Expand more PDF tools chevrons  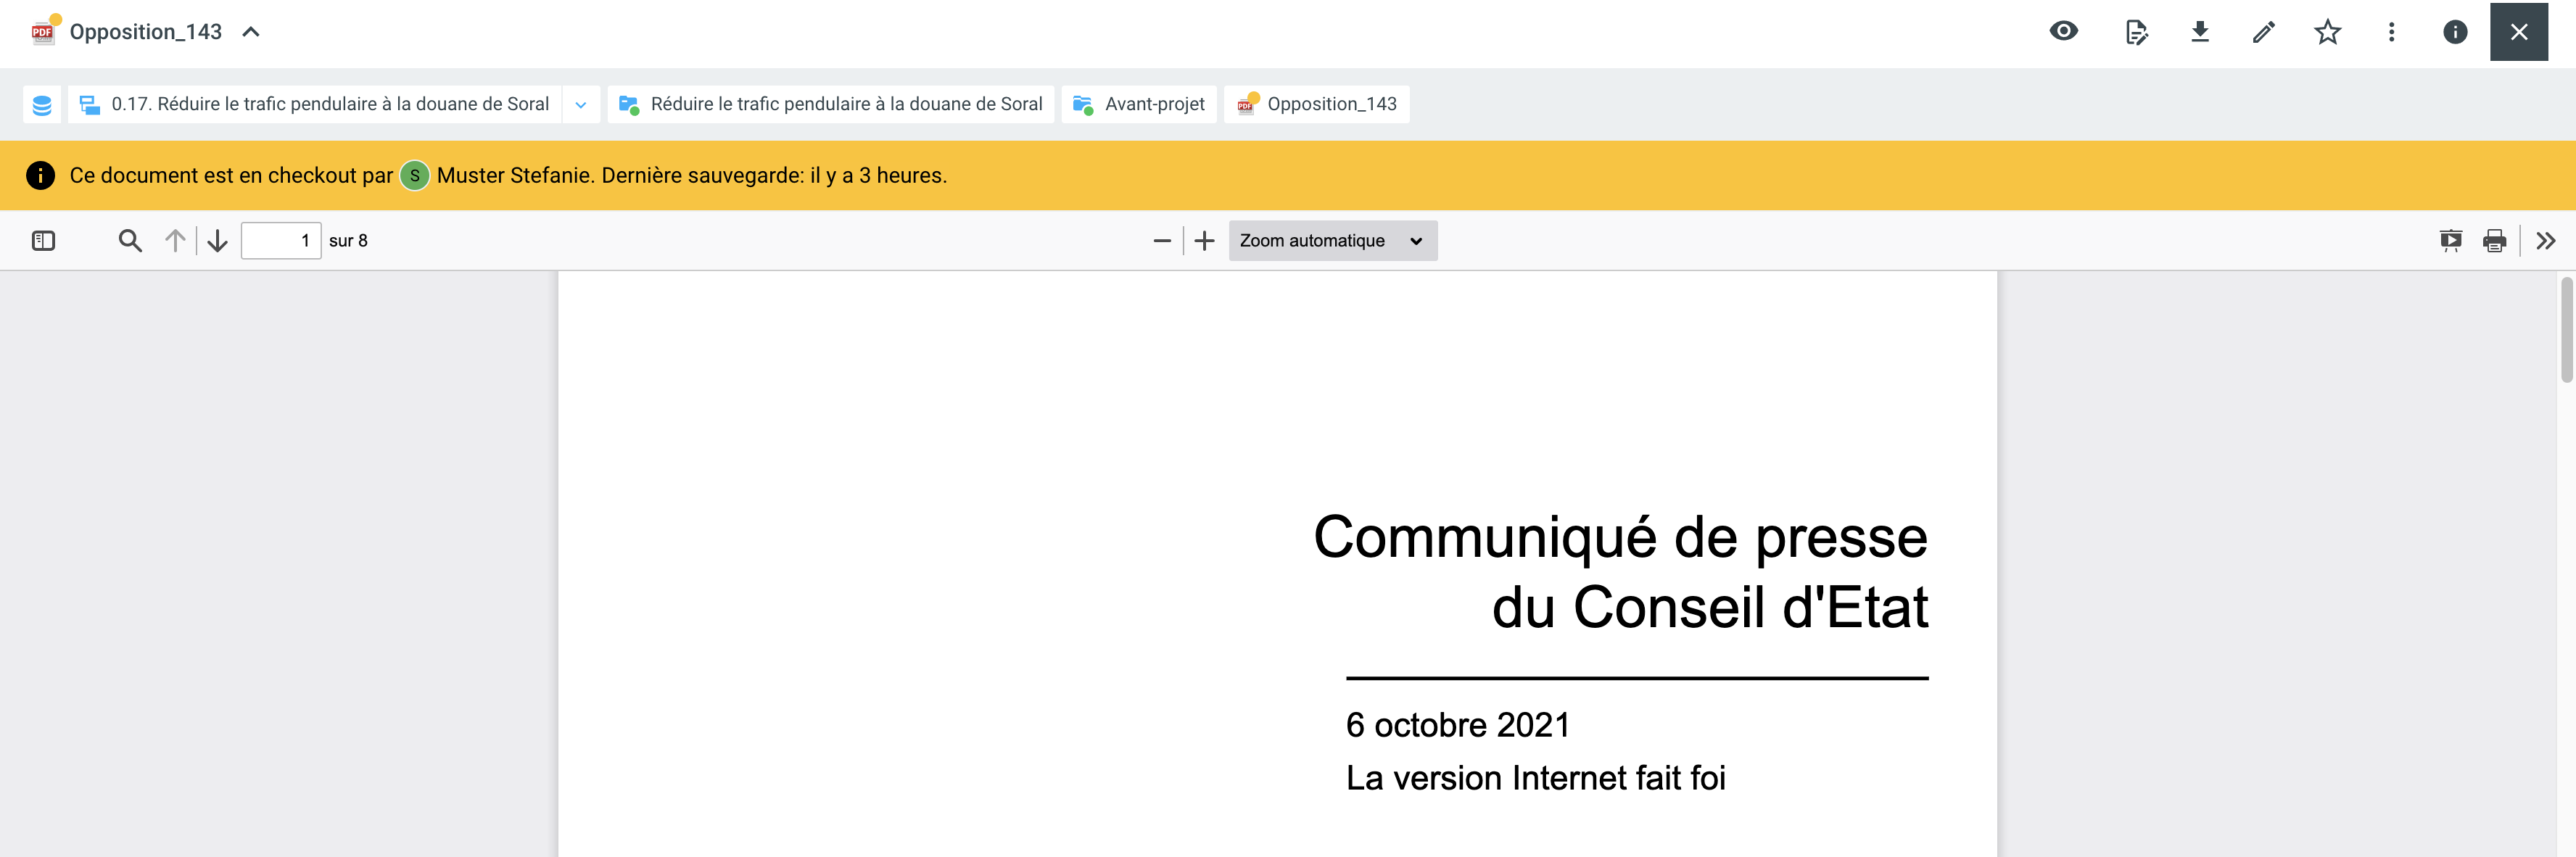pos(2546,241)
